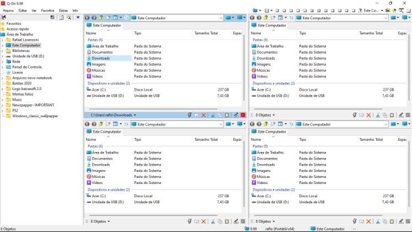Open the Favoritos menu
This screenshot has width=412, height=232.
[47, 10]
